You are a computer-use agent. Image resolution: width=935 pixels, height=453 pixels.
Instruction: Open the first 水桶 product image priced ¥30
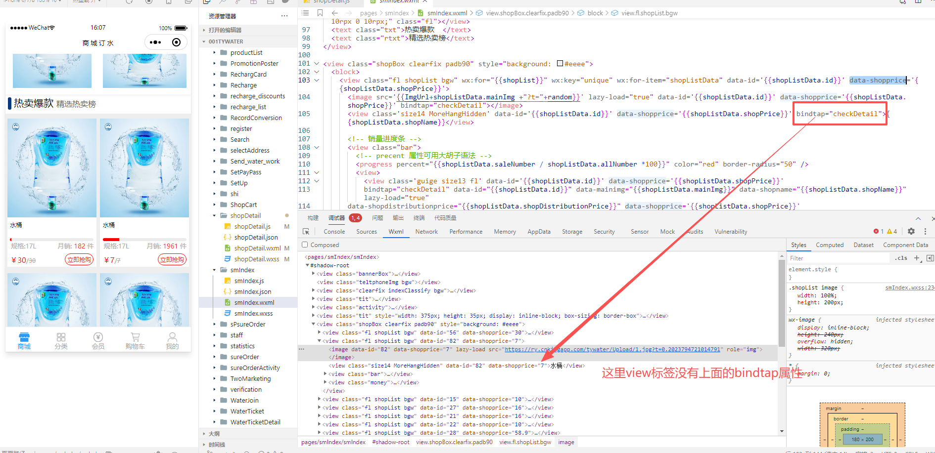click(x=52, y=168)
